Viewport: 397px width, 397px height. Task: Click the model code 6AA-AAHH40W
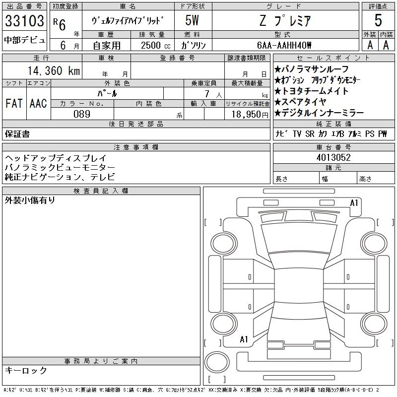tap(284, 45)
